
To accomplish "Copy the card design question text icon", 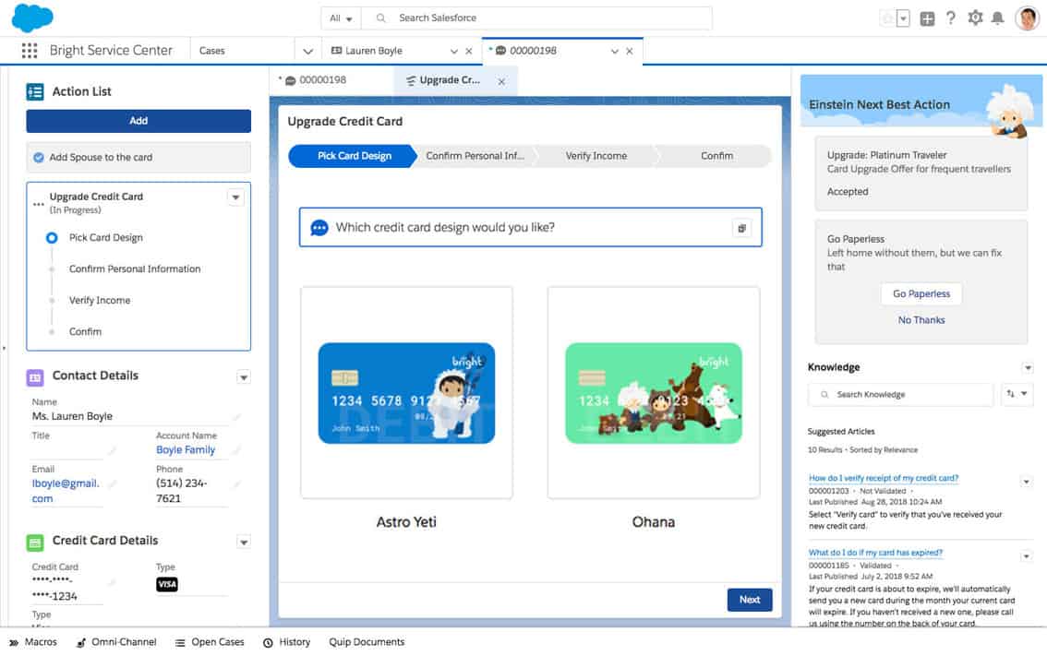I will [x=741, y=228].
